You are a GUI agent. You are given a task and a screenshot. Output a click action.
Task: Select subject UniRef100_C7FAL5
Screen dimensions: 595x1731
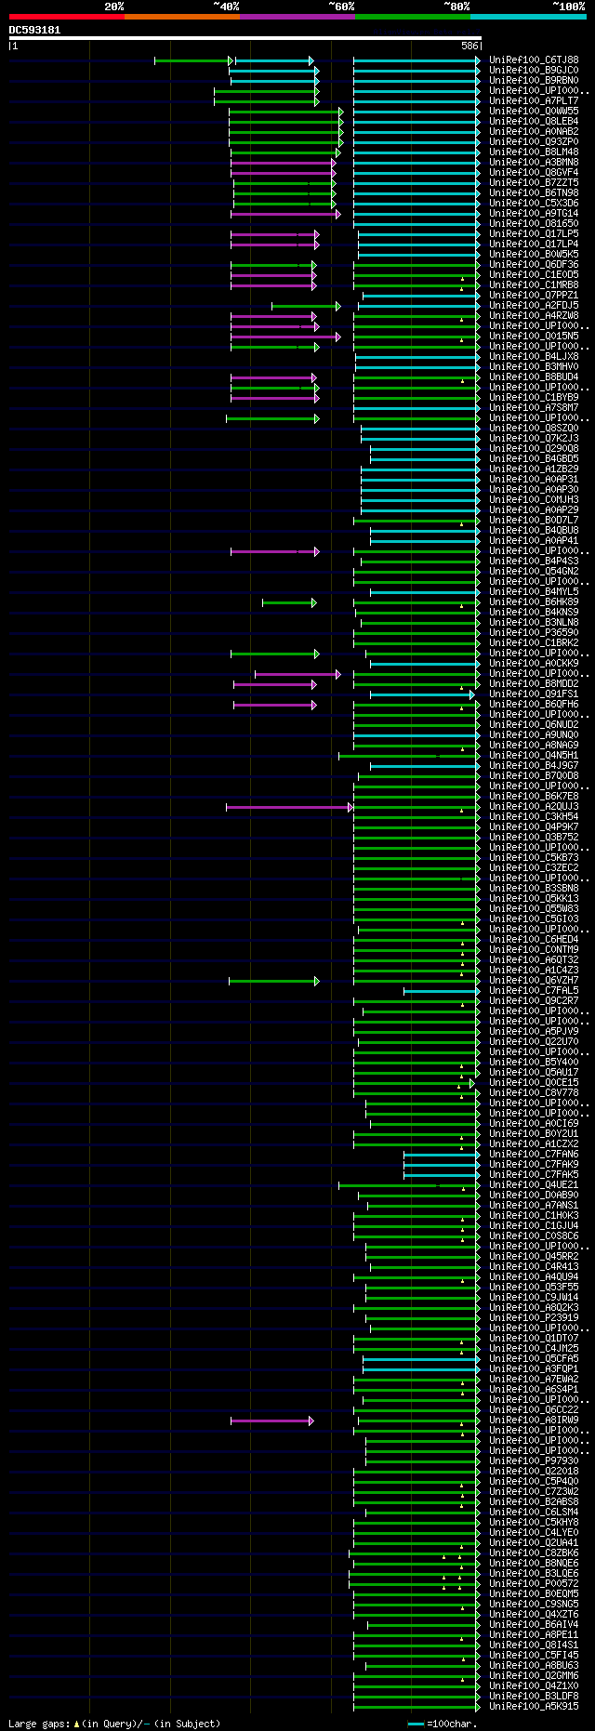[x=534, y=991]
